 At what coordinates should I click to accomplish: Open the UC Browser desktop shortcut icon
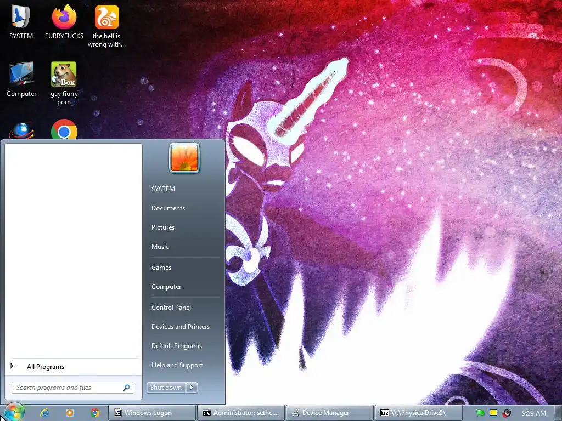click(x=107, y=26)
